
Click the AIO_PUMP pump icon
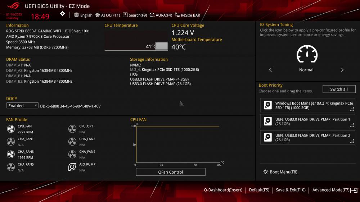pos(72,167)
